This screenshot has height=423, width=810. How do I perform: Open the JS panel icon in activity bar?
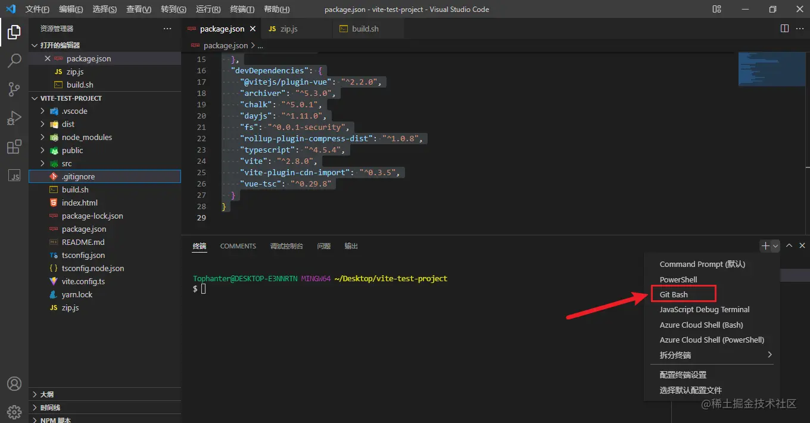point(14,176)
